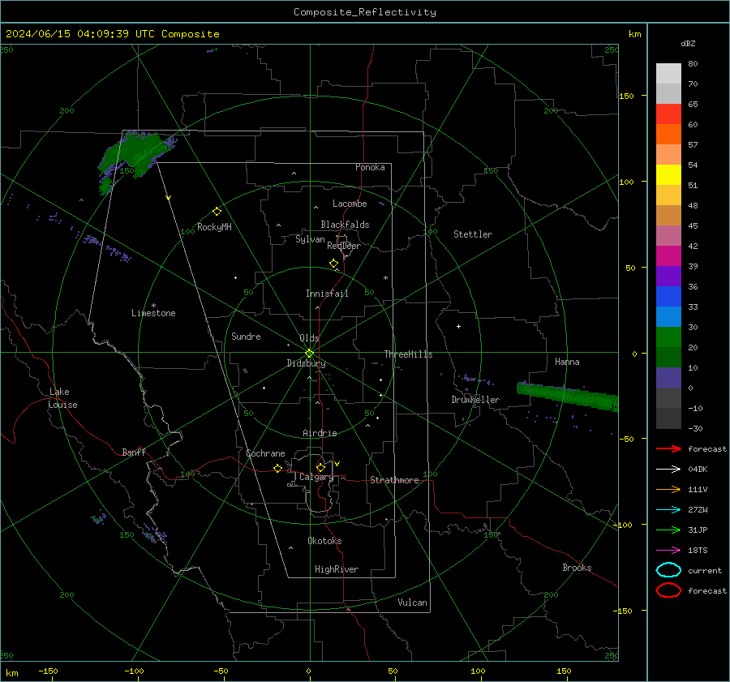Click the yellow diamond marker above Calgary
Screen dimensions: 730x682
coord(320,467)
